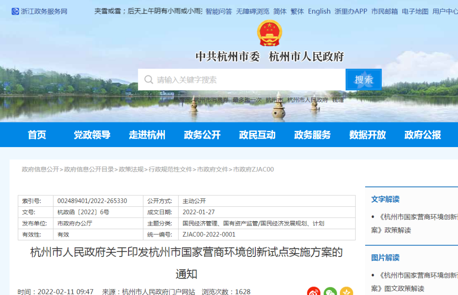
Task: Open 用户中心 link
Action: (x=445, y=11)
